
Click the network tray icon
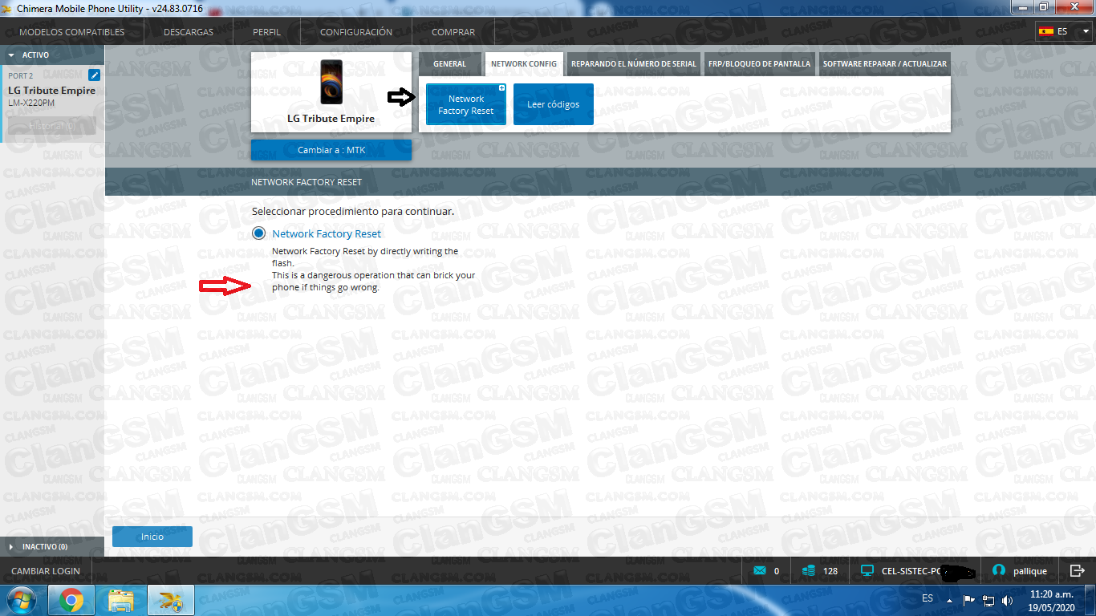click(988, 599)
